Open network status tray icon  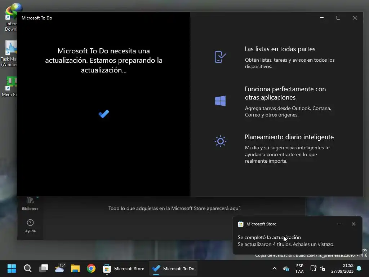pos(313,268)
